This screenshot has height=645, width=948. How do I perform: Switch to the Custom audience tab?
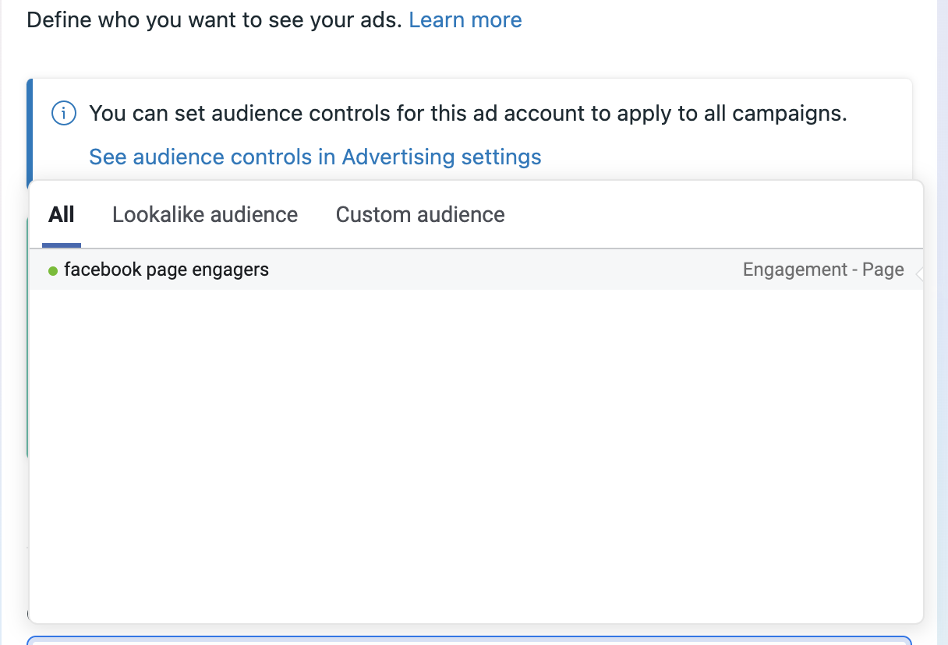pos(420,214)
